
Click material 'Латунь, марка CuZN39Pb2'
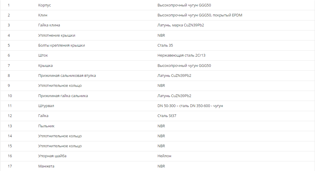[181, 25]
